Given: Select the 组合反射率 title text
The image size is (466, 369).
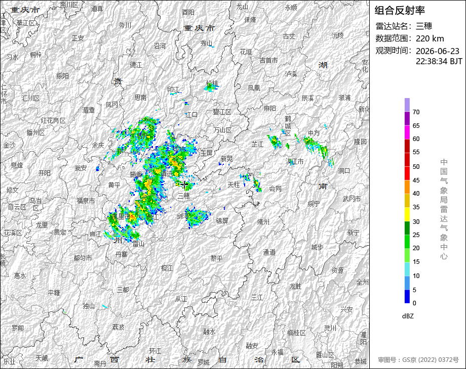Looking at the screenshot, I should pos(400,11).
